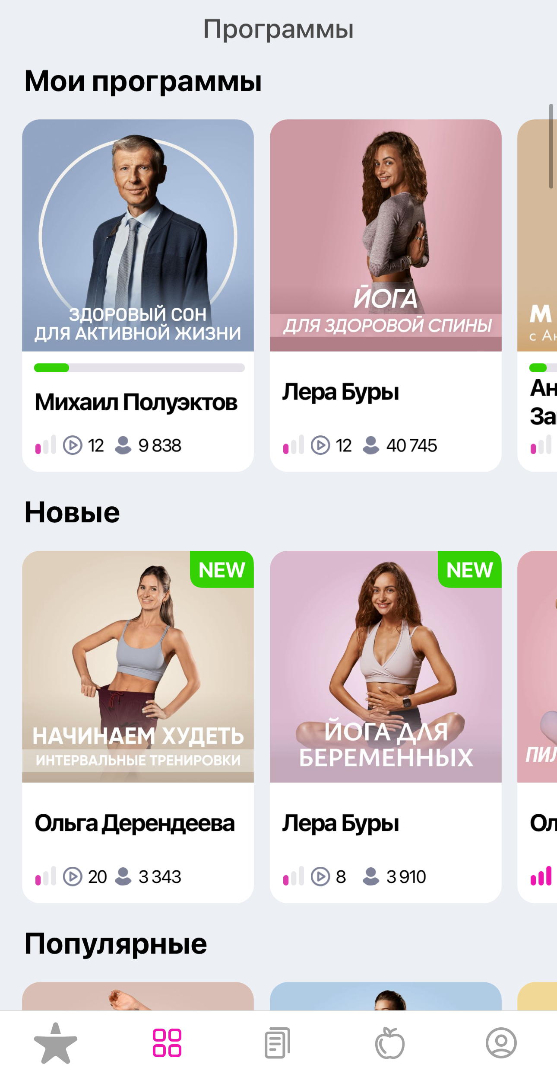The width and height of the screenshot is (557, 1074).
Task: Tap participants icon beside 3 343
Action: pos(123,876)
